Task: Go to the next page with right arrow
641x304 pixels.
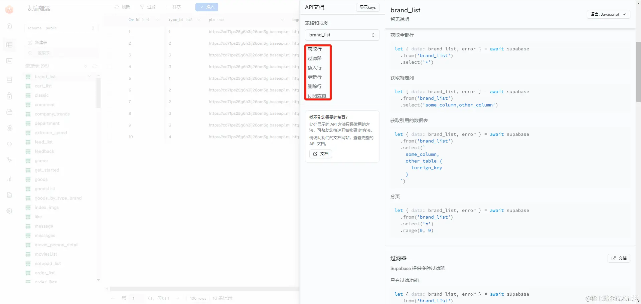Action: (178, 298)
